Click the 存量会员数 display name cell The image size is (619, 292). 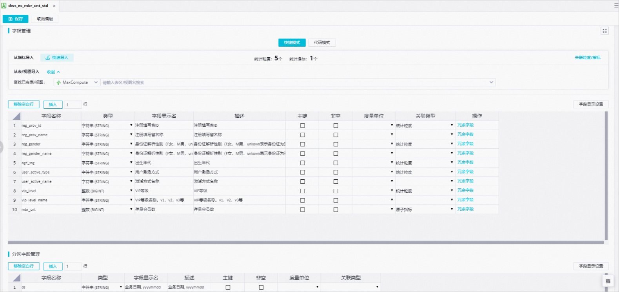[164, 210]
